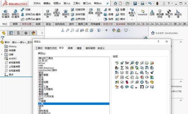Image resolution: width=188 pixels, height=114 pixels.
Task: Choose the 筋 rib feature
Action: [x=107, y=9]
